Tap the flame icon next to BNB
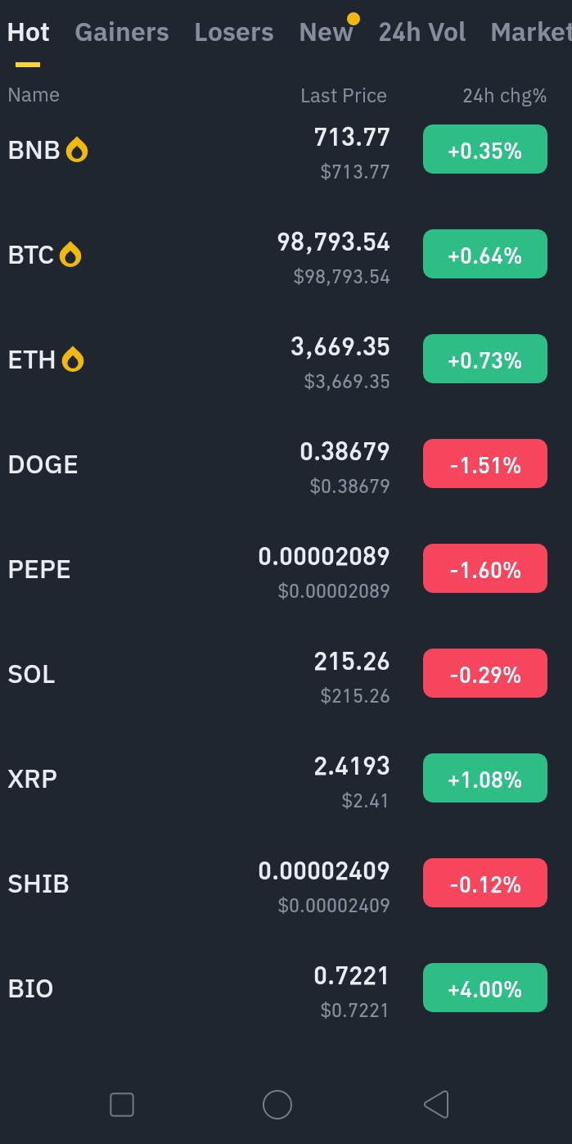Screen dimensions: 572x1144 point(77,150)
